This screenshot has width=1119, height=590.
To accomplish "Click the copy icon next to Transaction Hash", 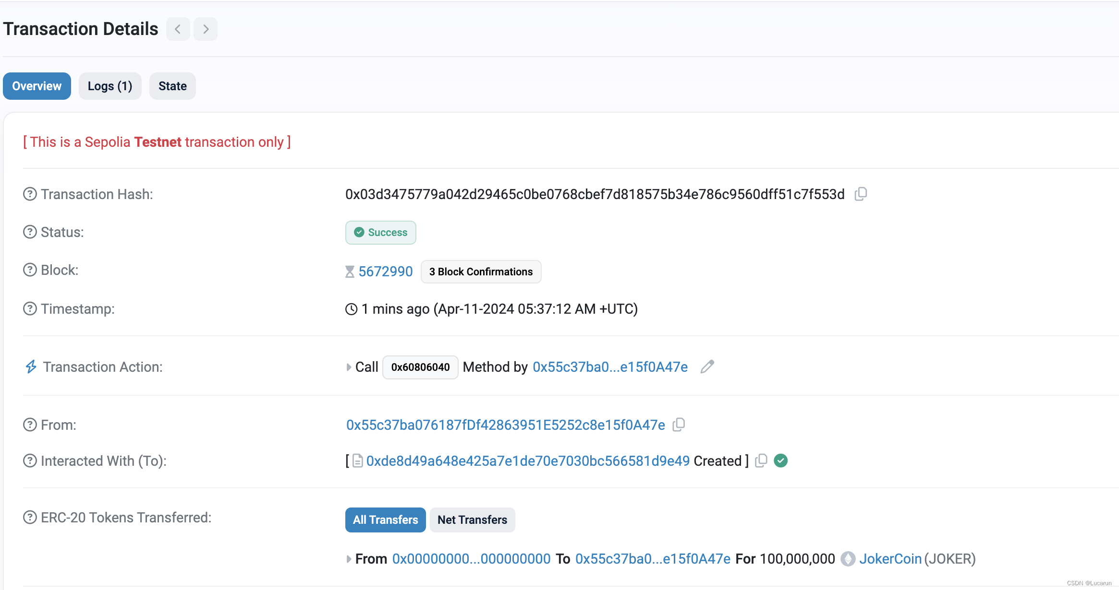I will (861, 194).
